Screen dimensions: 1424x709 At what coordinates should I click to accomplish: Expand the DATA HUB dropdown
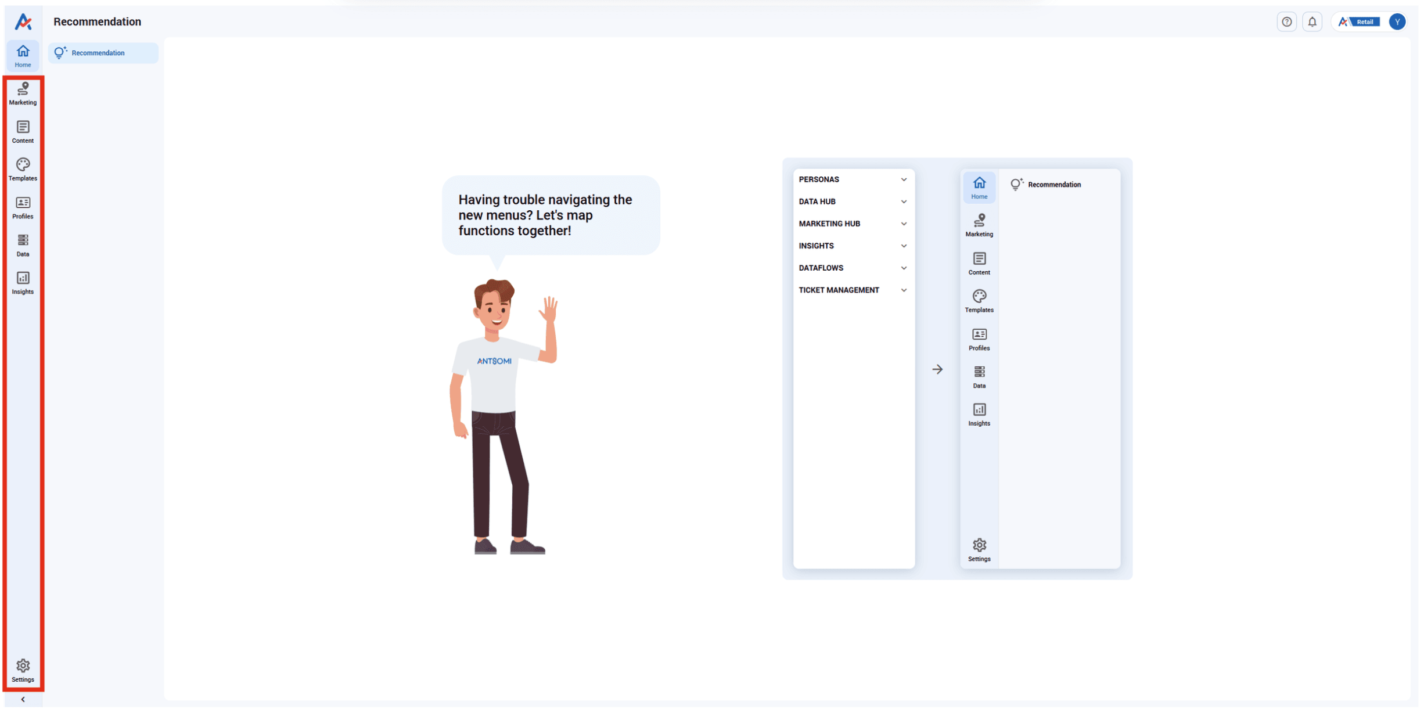point(903,201)
